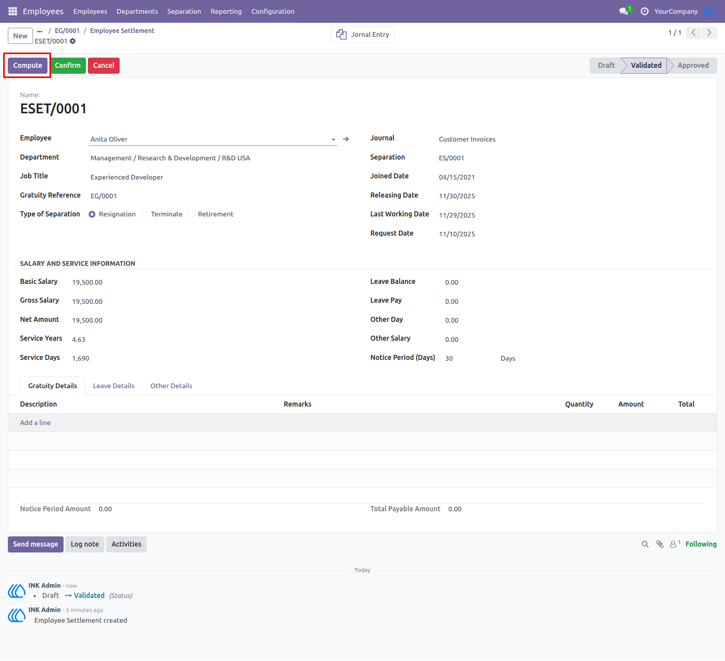Image resolution: width=725 pixels, height=661 pixels.
Task: Open Activities in chatter
Action: pyautogui.click(x=126, y=545)
